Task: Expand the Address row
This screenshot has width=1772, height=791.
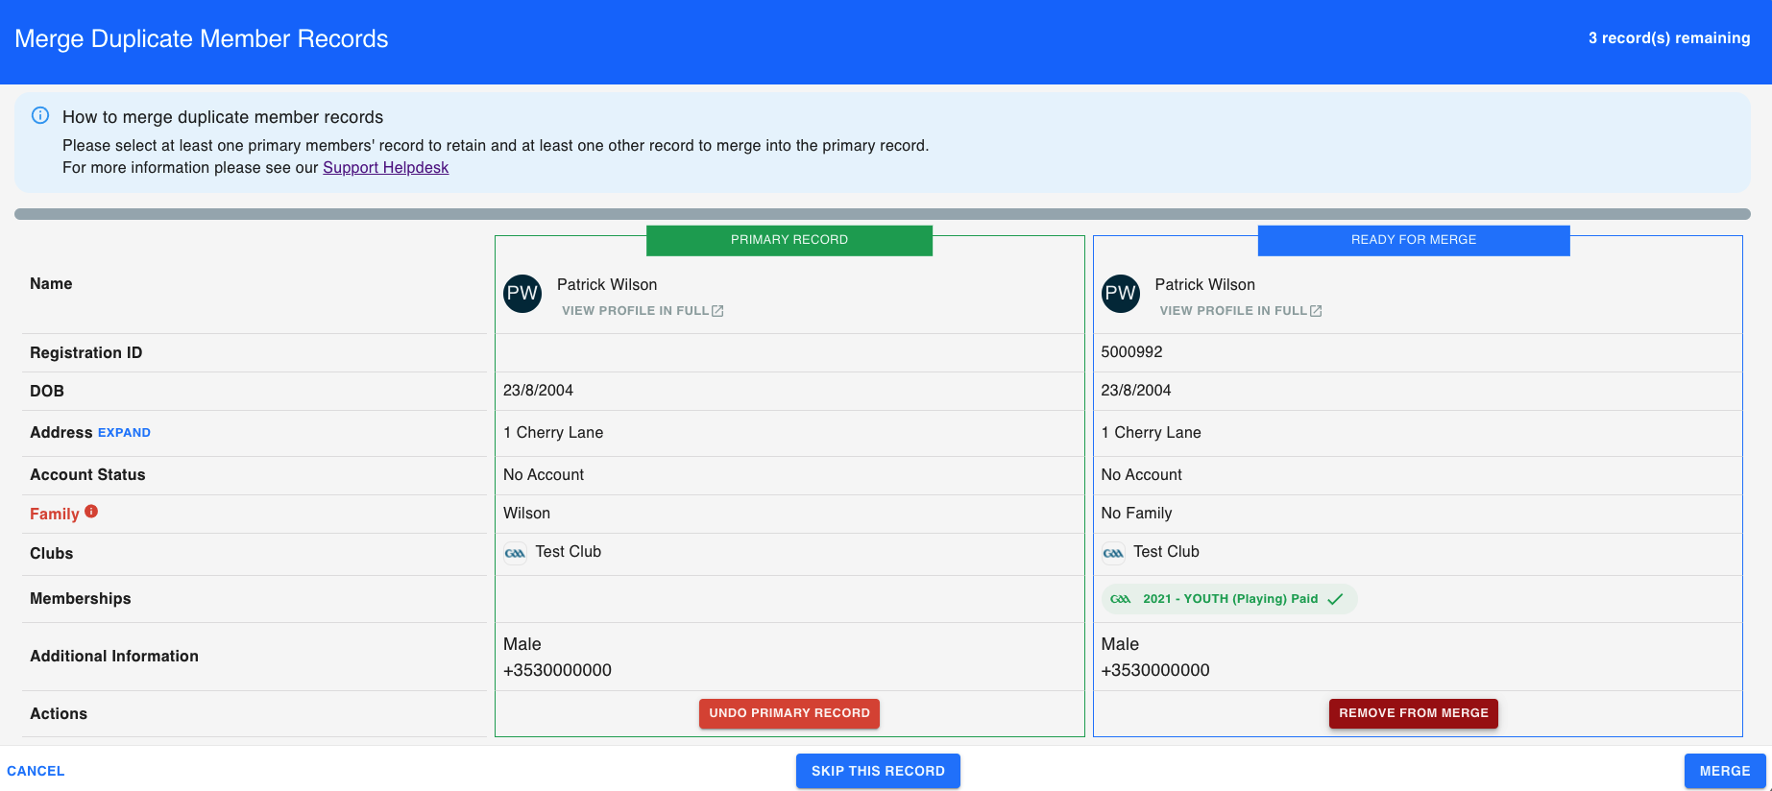Action: tap(124, 433)
